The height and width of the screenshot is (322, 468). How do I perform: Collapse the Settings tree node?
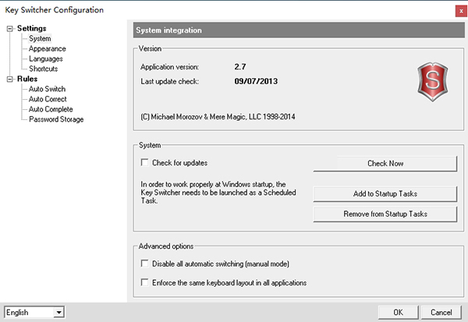[x=10, y=29]
